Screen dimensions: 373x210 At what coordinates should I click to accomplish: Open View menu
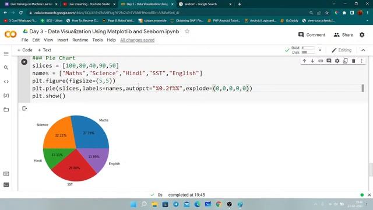[48, 40]
